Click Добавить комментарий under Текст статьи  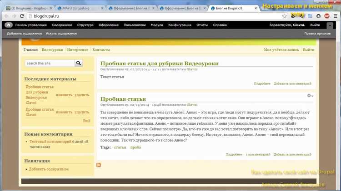(292, 83)
